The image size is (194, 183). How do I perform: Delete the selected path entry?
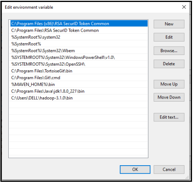click(x=169, y=64)
